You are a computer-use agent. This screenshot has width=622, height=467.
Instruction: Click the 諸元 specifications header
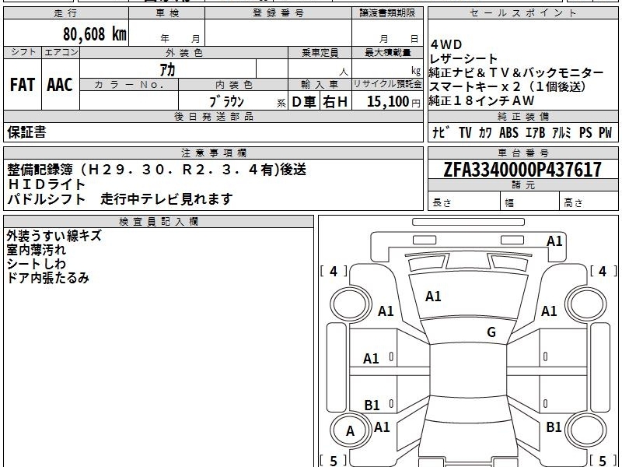click(x=522, y=185)
